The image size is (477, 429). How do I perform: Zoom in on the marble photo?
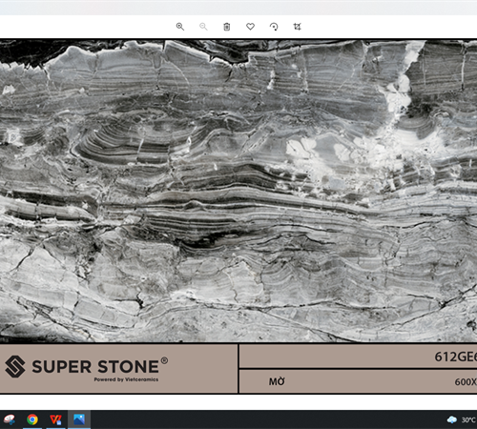pos(180,27)
